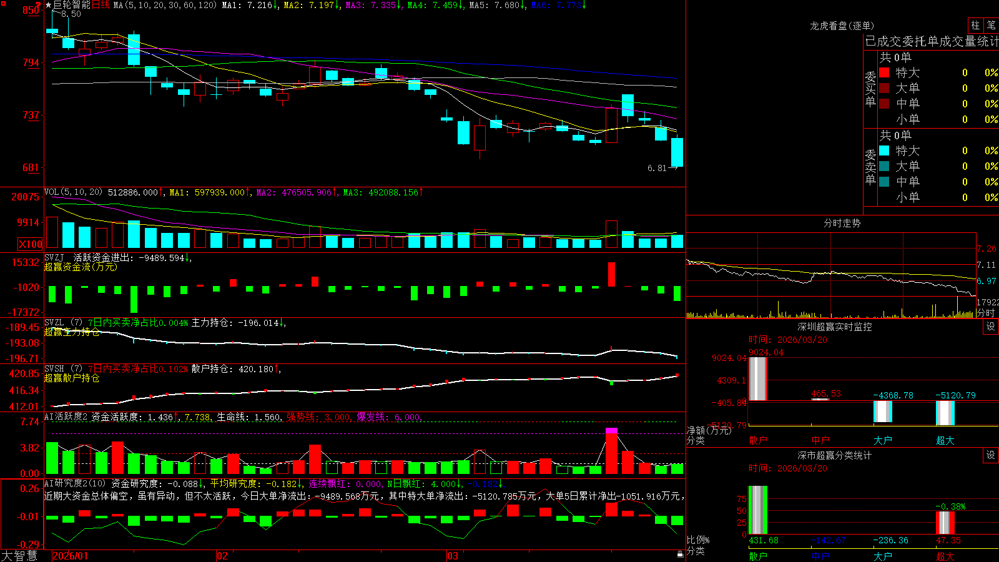Click the teal 中单 sell order swatch
999x562 pixels.
[884, 182]
